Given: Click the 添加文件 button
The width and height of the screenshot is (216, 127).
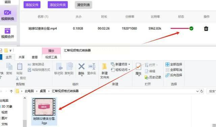Looking at the screenshot, I should (x=32, y=5).
